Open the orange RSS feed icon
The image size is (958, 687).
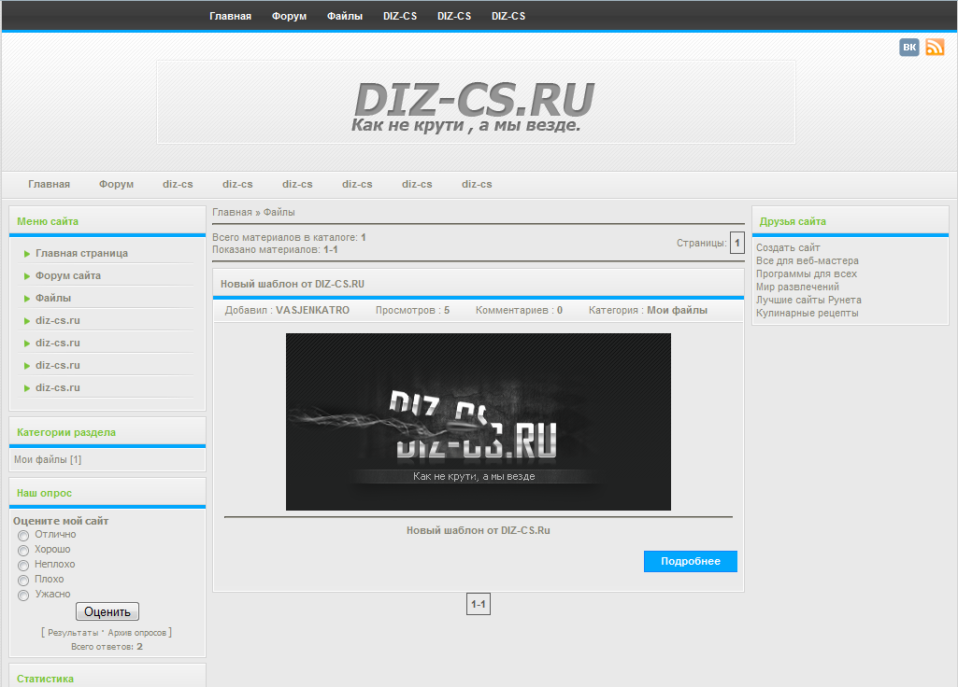point(935,47)
